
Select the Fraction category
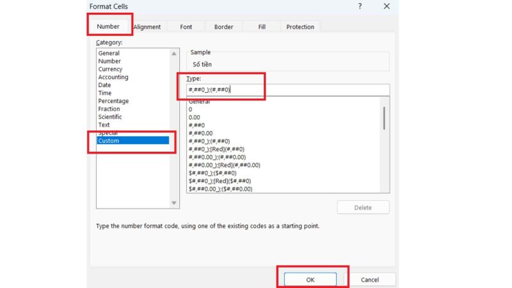point(133,109)
